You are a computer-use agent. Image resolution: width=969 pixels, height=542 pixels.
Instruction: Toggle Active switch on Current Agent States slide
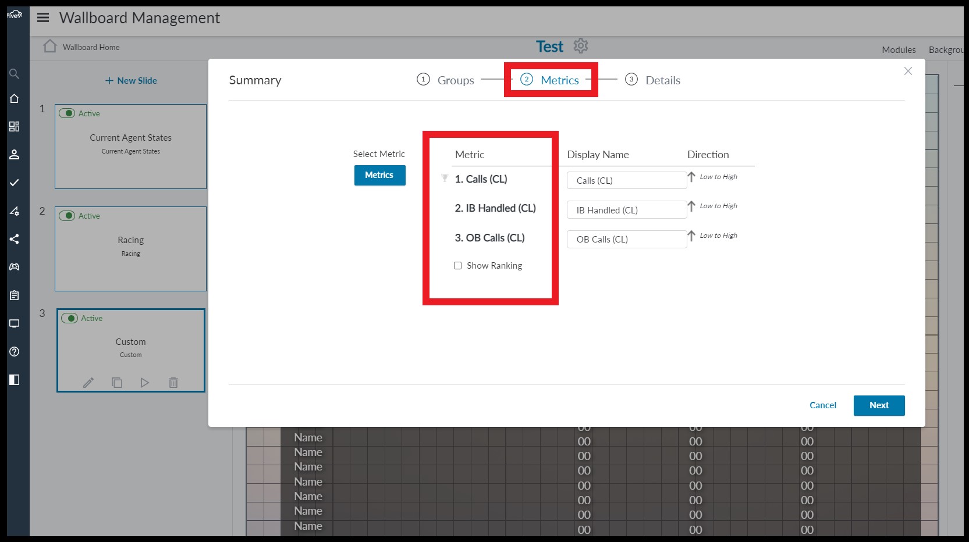[67, 113]
